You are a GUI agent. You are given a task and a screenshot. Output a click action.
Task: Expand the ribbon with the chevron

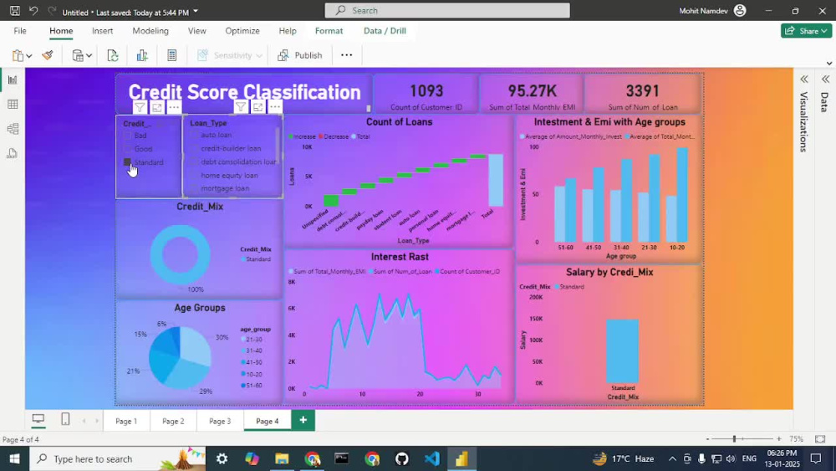(x=829, y=64)
